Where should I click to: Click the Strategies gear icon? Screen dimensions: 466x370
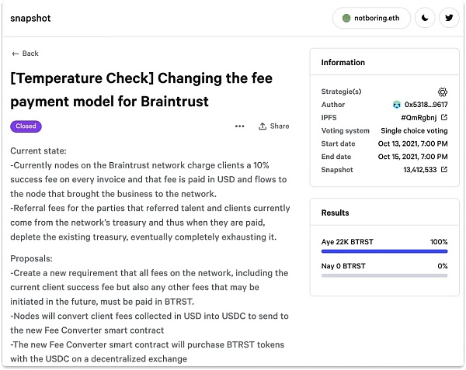[x=443, y=92]
